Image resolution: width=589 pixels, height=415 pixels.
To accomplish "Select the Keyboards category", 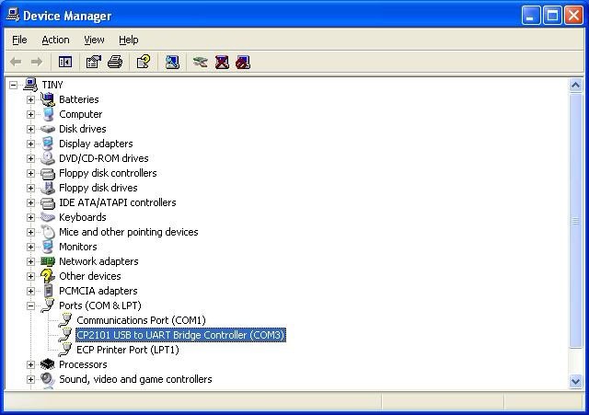I will (82, 217).
